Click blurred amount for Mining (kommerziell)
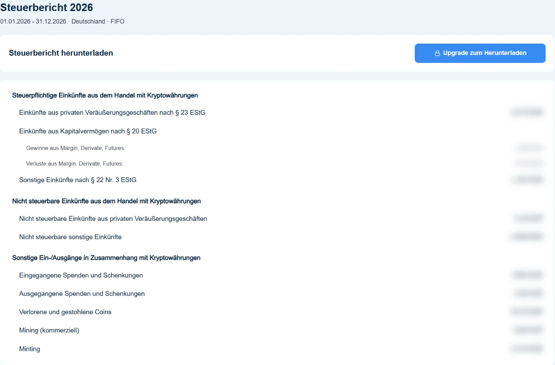This screenshot has width=555, height=365. pyautogui.click(x=528, y=330)
